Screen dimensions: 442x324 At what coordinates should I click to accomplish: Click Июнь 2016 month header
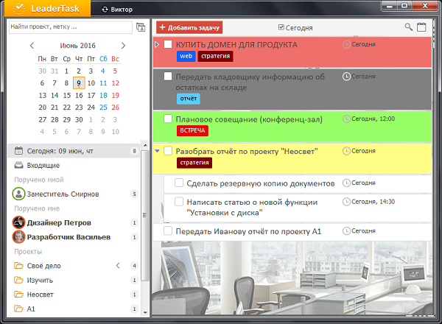77,46
